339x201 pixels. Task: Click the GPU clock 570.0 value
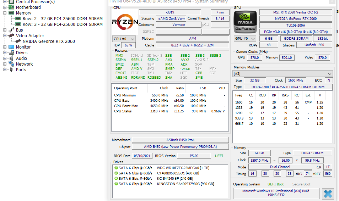[254, 57]
